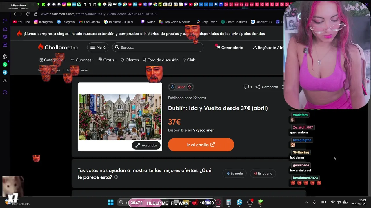371x208 pixels.
Task: Click the ESP language indicator in tray
Action: point(324,202)
